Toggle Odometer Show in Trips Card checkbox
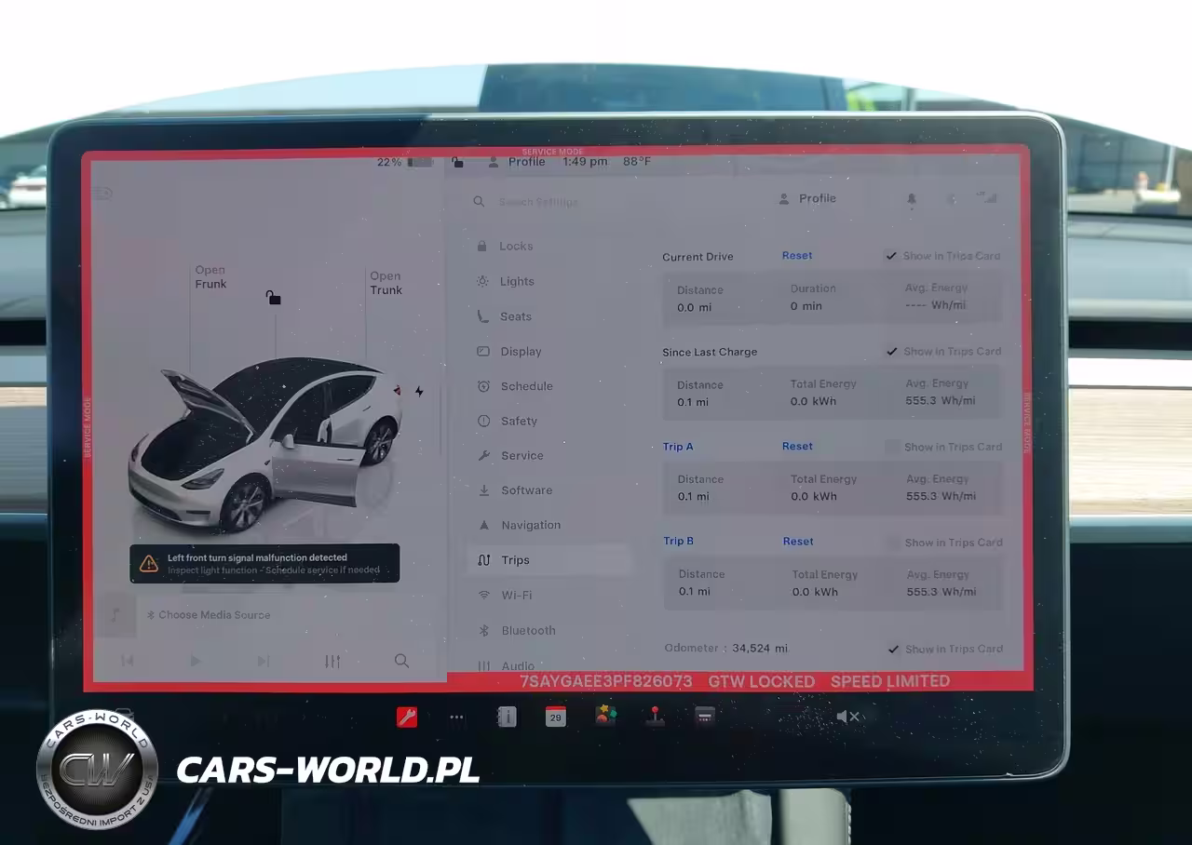This screenshot has height=845, width=1192. [x=894, y=649]
